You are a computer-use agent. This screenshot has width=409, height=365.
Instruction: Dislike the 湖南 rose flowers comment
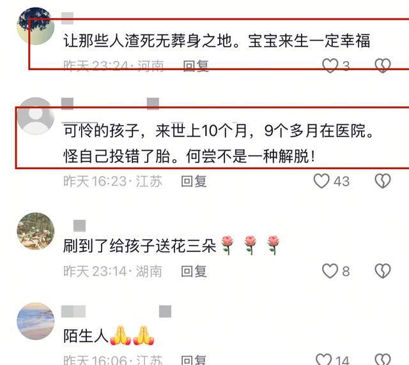pos(383,271)
